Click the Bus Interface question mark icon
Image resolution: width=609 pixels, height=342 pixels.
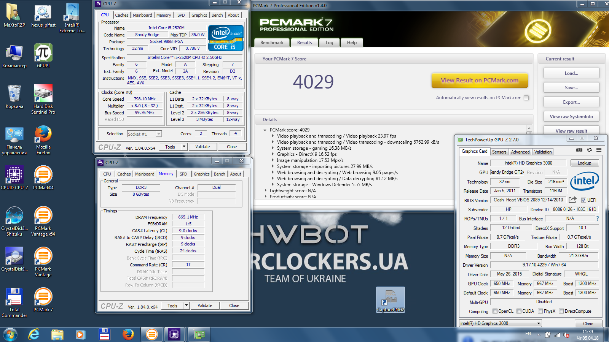pyautogui.click(x=598, y=218)
